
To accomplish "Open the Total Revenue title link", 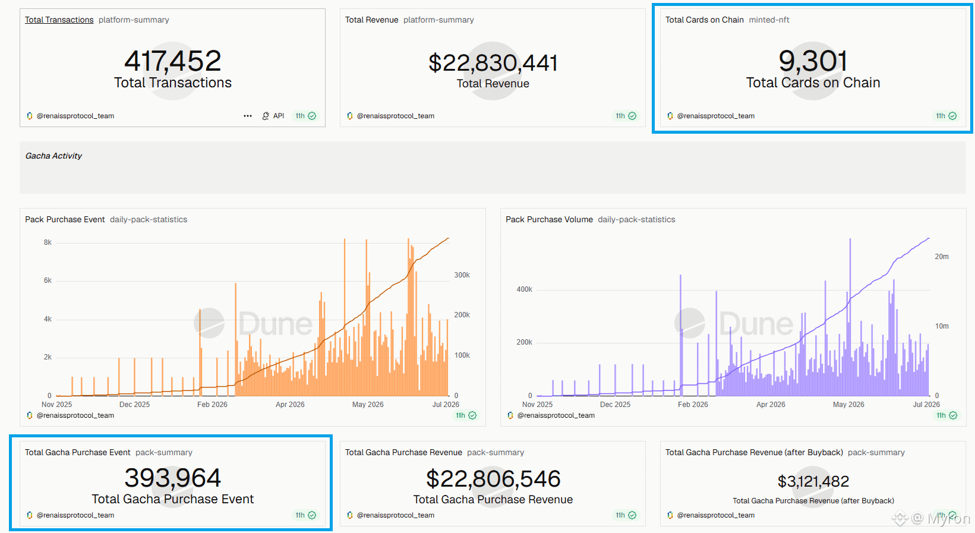I will point(372,20).
